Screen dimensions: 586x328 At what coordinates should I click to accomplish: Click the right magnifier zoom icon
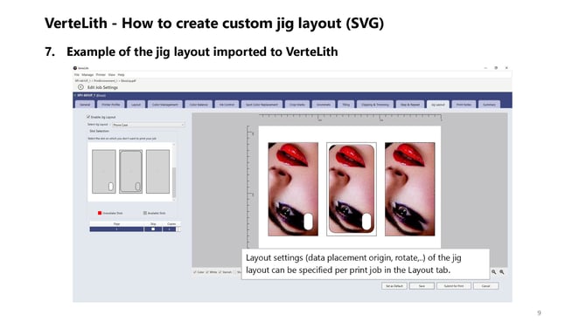coord(502,272)
